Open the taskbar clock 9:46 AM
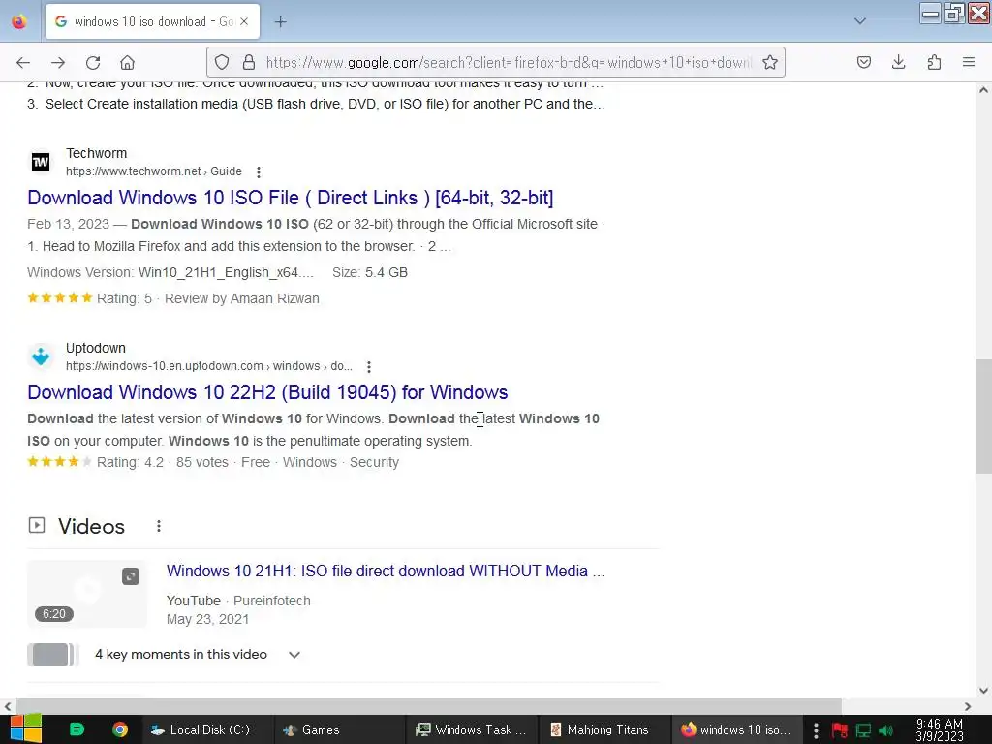 pos(940,729)
